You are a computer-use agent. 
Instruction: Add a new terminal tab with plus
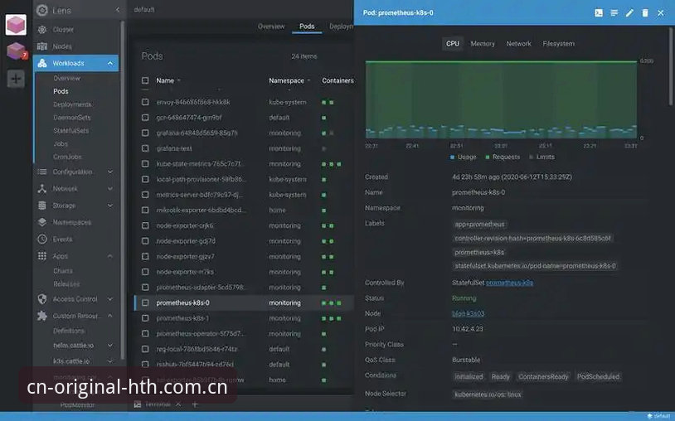coord(195,404)
